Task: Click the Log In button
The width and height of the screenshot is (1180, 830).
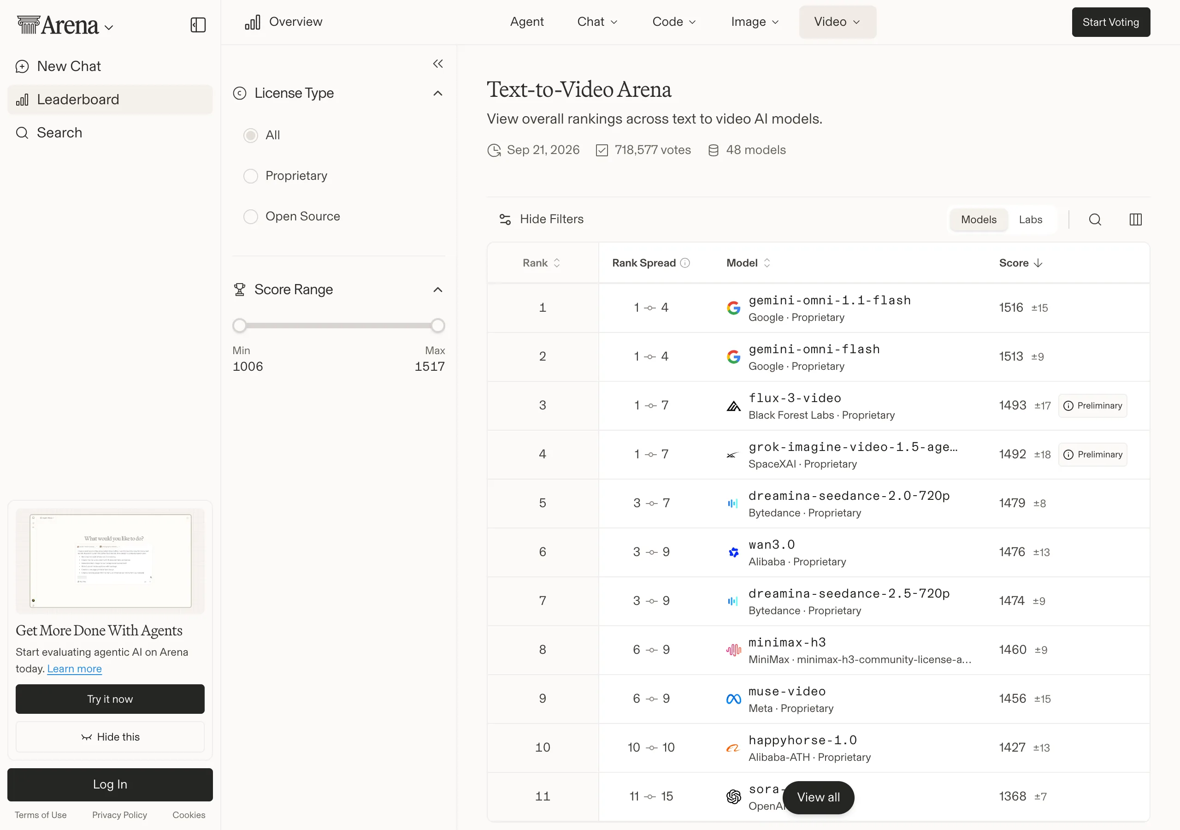Action: 110,784
